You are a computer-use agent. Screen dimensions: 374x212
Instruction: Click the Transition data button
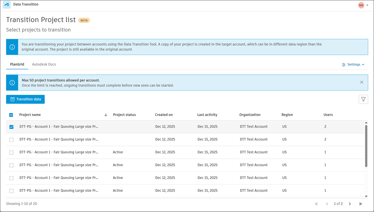pos(25,99)
